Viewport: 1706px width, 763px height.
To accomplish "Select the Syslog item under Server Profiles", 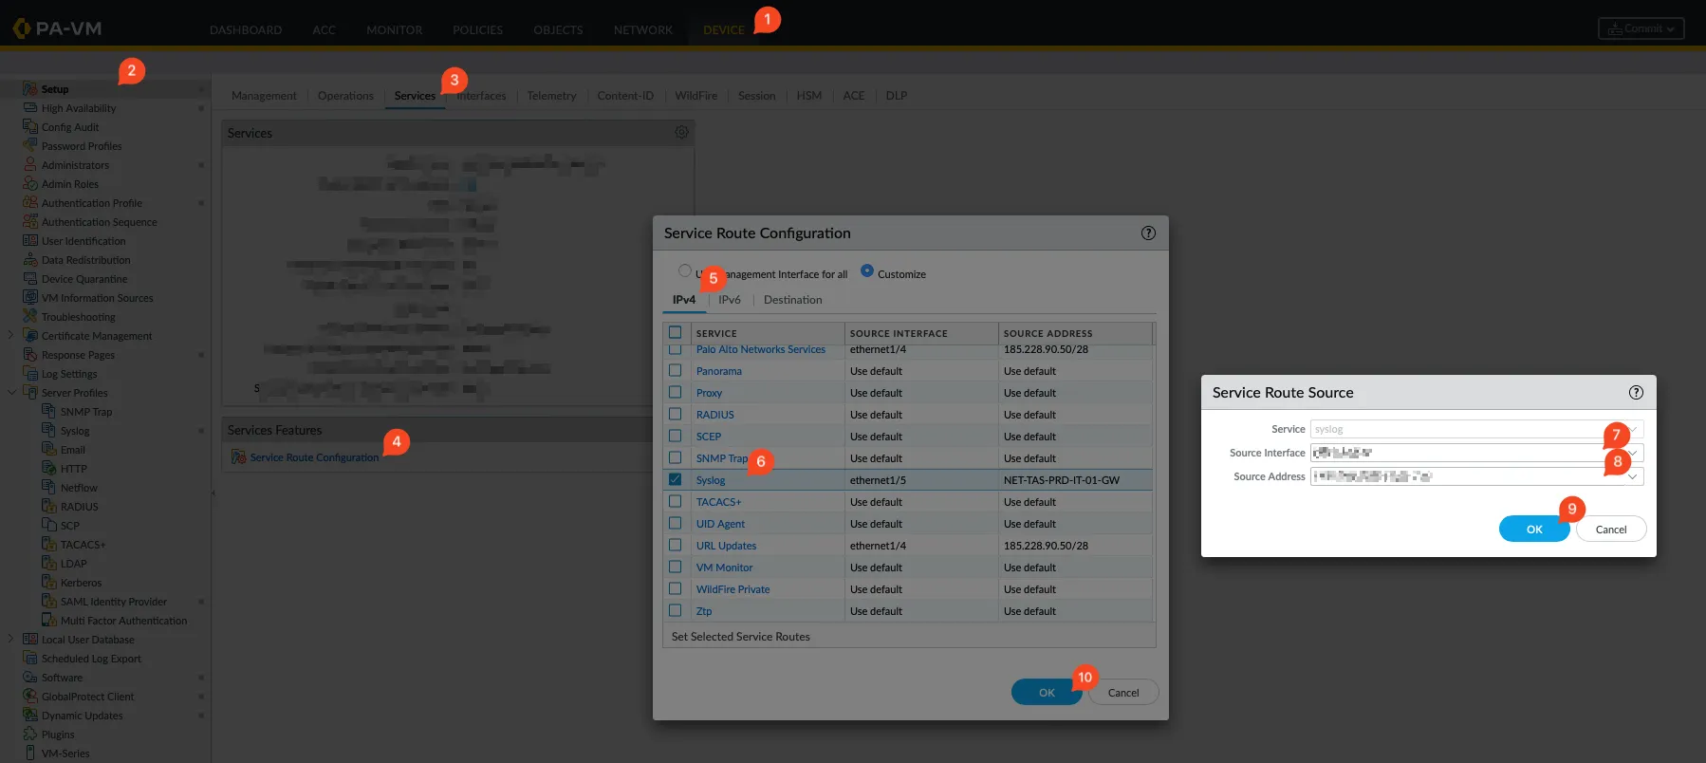I will pos(75,431).
